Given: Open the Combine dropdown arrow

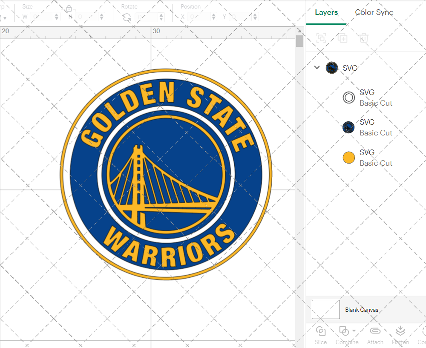Looking at the screenshot, I should 354,331.
